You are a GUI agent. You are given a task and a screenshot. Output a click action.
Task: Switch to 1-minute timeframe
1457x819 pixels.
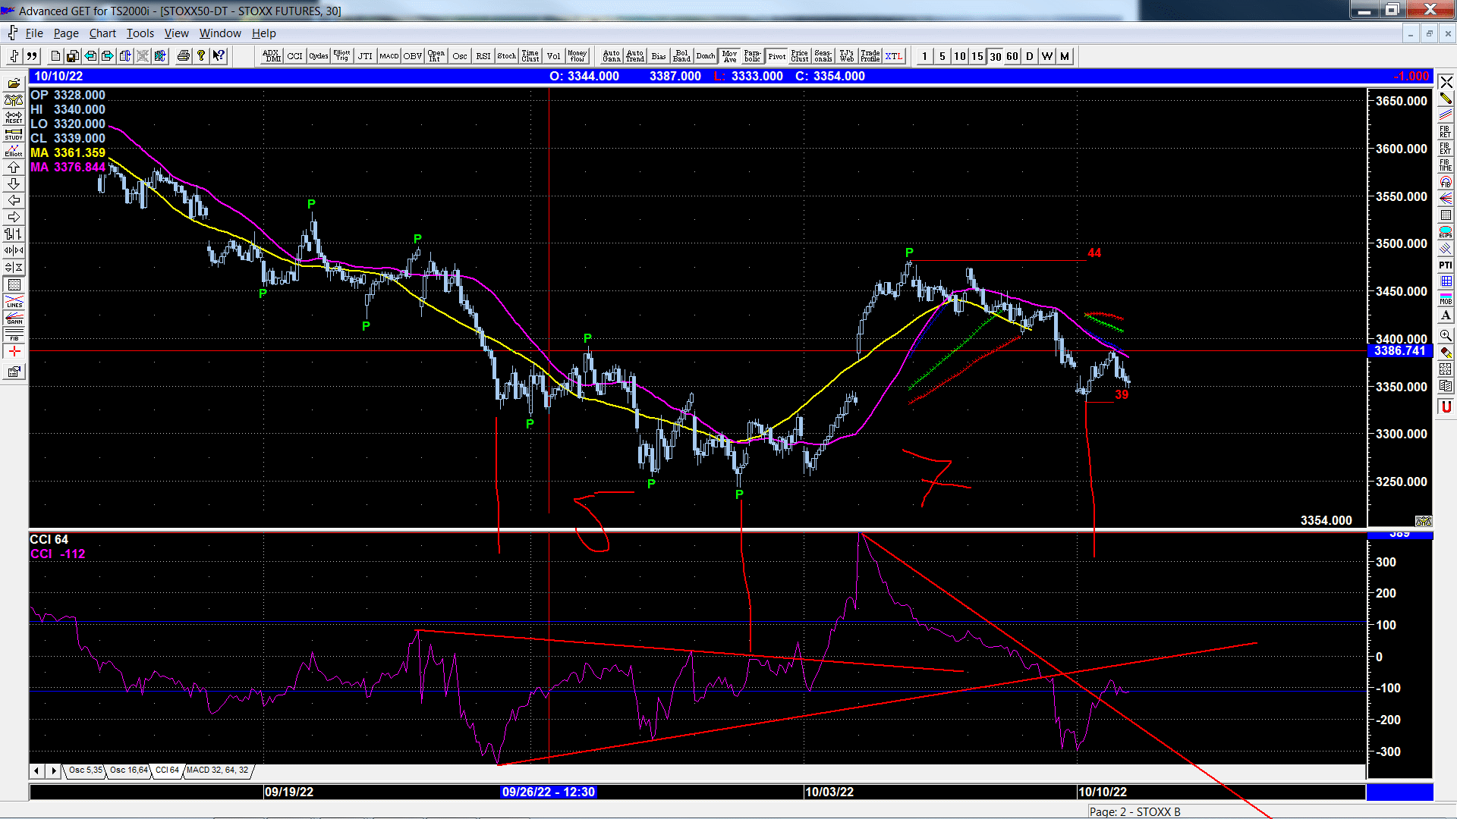(x=924, y=56)
